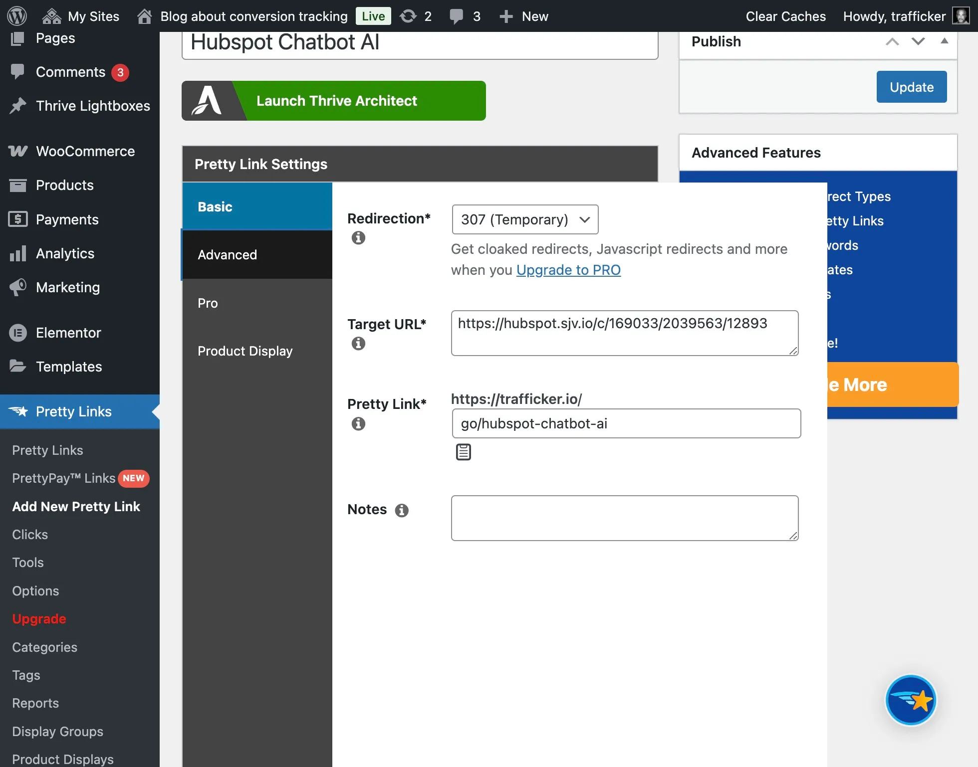This screenshot has width=978, height=767.
Task: Click the Update button
Action: (912, 87)
